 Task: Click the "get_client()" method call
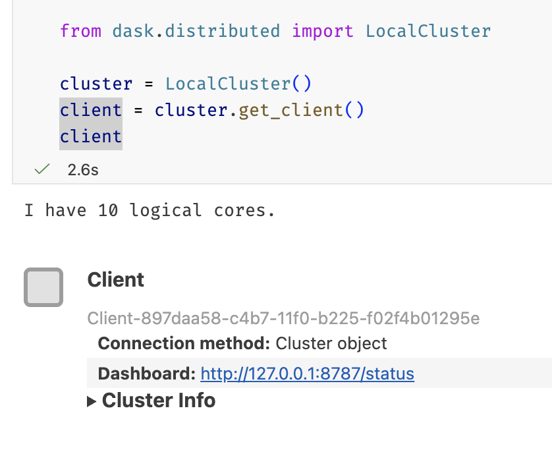[301, 110]
